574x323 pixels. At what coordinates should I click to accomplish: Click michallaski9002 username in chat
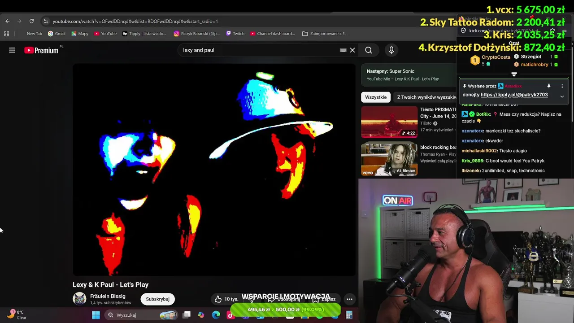pyautogui.click(x=479, y=151)
